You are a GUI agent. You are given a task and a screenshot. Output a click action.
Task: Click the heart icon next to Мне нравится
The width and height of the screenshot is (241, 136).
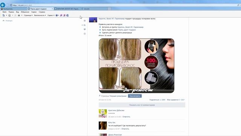[x=180, y=100]
